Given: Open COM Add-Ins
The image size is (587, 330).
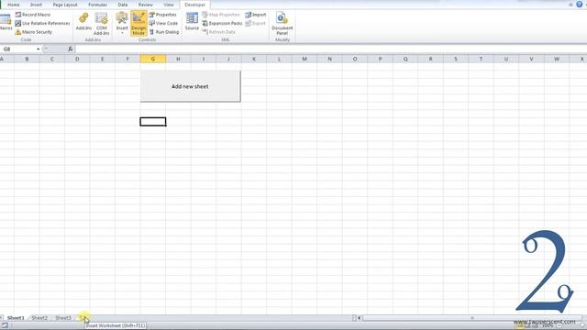Looking at the screenshot, I should click(102, 23).
